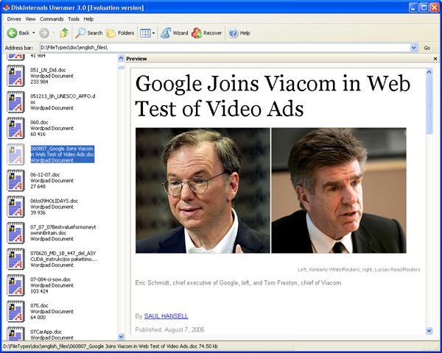The width and height of the screenshot is (442, 353).
Task: Select the 060.doc file icon
Action: coord(15,128)
